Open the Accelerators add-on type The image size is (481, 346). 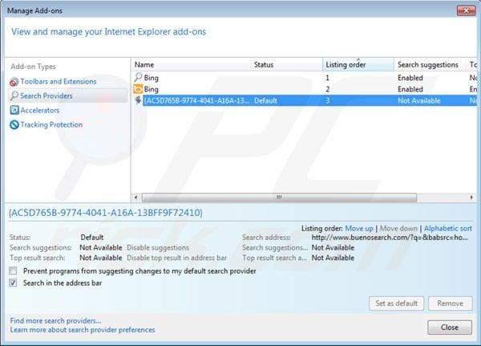tap(39, 110)
